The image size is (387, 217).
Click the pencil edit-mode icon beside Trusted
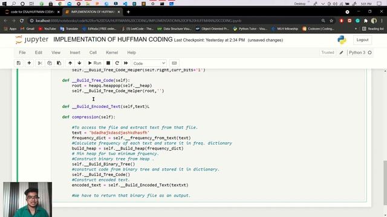(x=341, y=52)
